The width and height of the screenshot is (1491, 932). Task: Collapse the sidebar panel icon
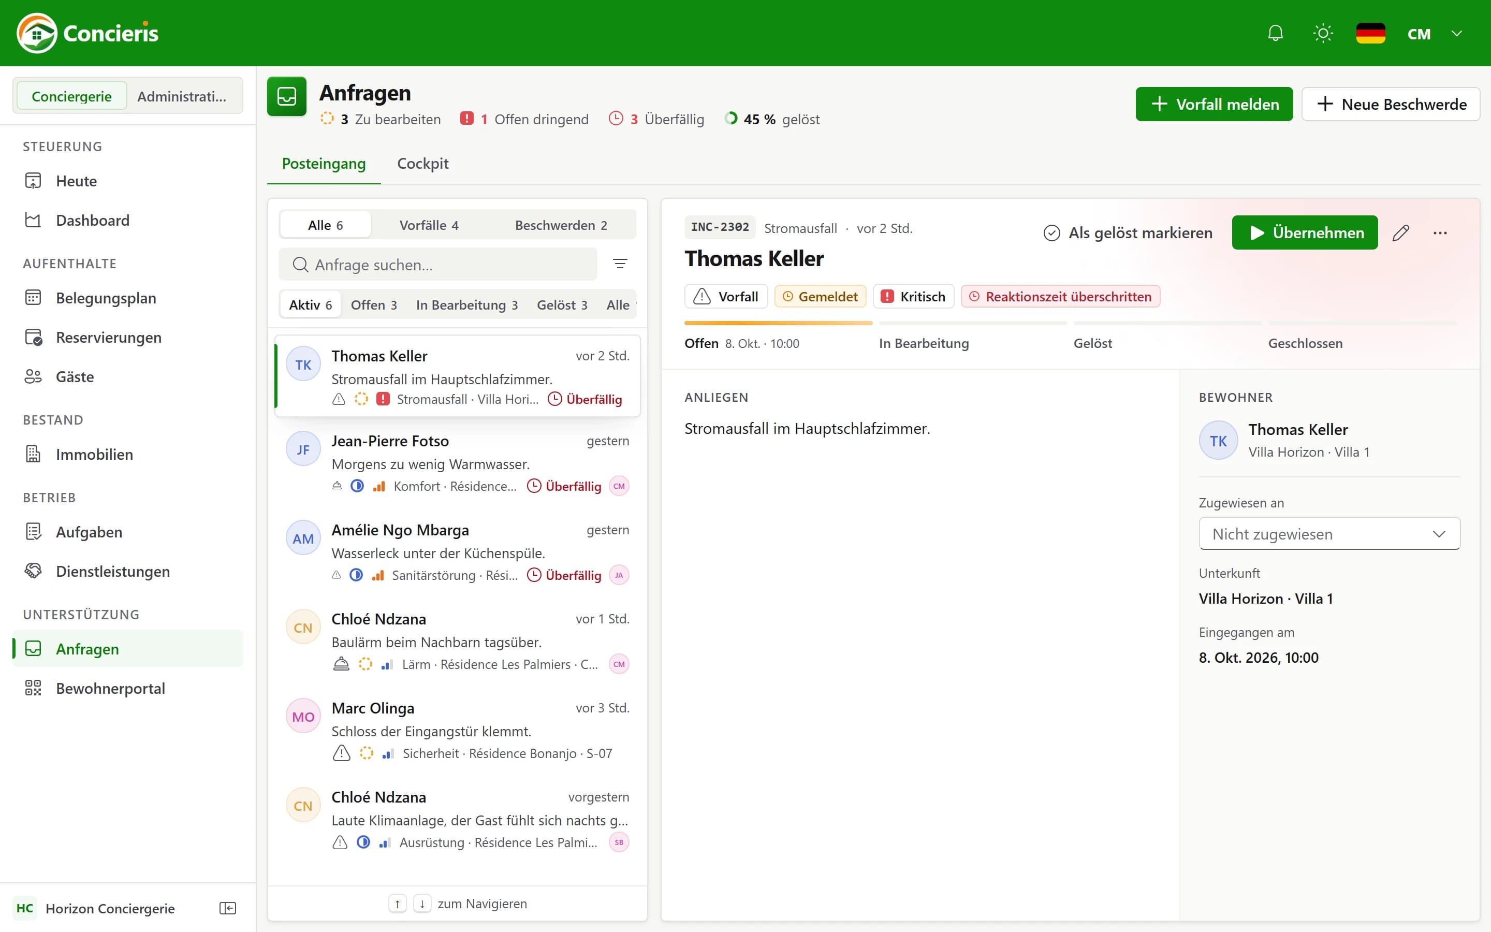click(227, 908)
